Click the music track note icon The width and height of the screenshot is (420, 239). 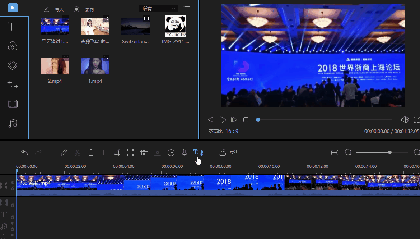coord(4,226)
